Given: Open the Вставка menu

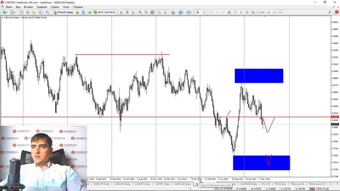Looking at the screenshot, I should (28, 7).
